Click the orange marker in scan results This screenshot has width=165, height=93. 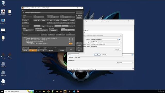point(71,44)
